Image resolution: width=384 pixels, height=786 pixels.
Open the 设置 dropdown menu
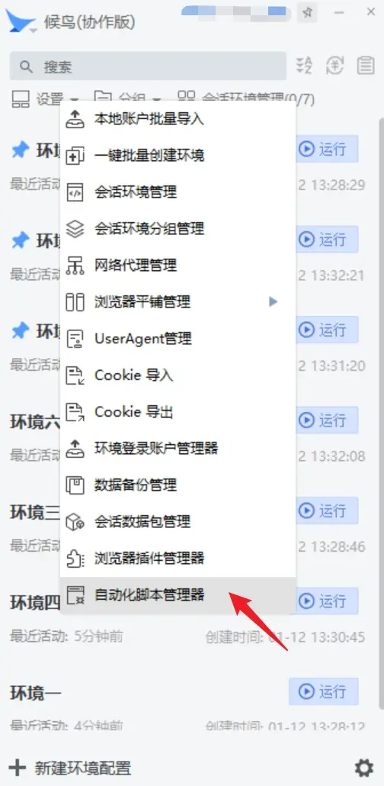click(x=45, y=98)
